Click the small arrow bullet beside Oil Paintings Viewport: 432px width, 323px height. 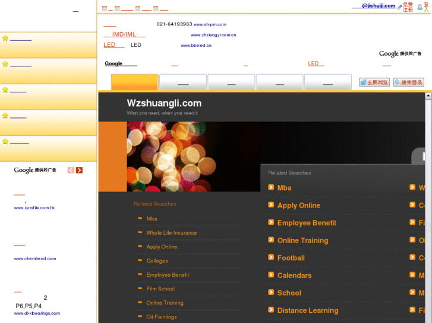click(140, 316)
